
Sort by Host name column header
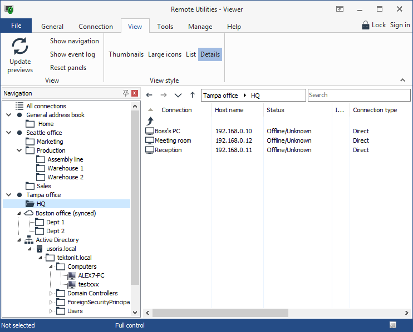(x=229, y=110)
